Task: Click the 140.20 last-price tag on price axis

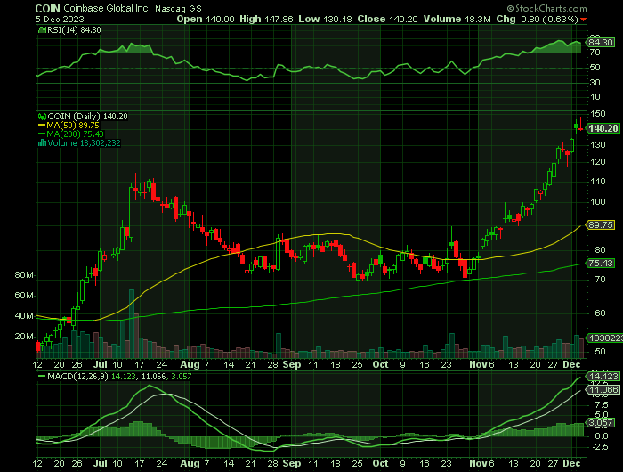Action: [x=603, y=128]
